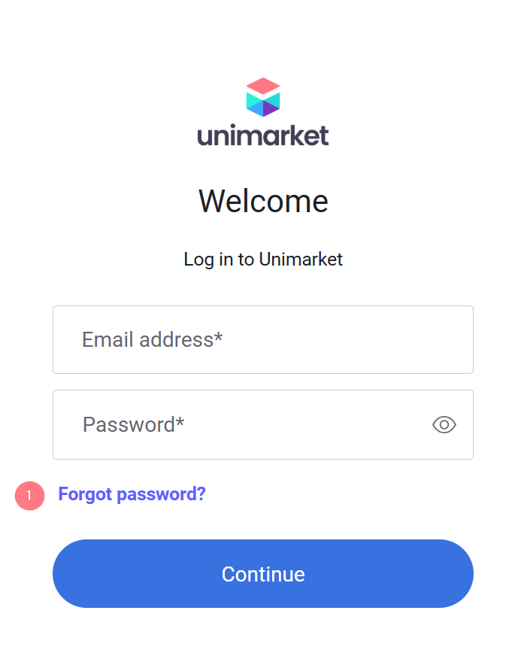Image resolution: width=524 pixels, height=656 pixels.
Task: Click the pink top face of logo cube
Action: click(263, 85)
